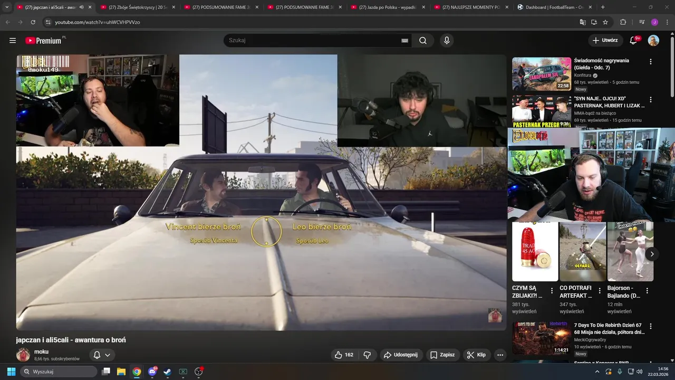The width and height of the screenshot is (675, 380).
Task: Switch to Dashboard FootballTeam tab
Action: 554,7
